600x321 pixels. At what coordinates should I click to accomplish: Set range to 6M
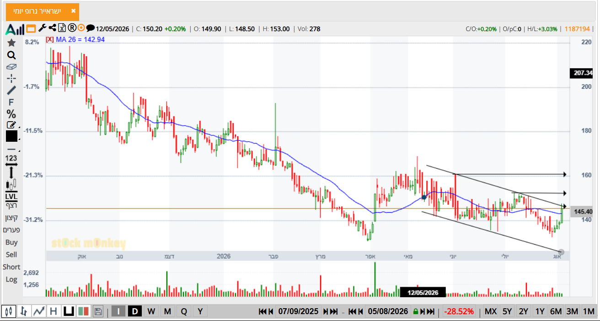click(556, 311)
